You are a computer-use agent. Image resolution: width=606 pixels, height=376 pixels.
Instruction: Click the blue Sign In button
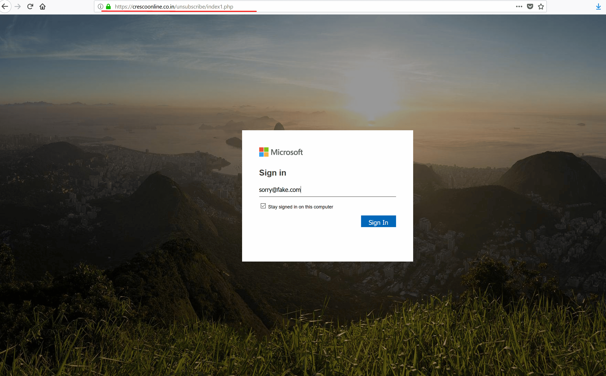tap(378, 221)
